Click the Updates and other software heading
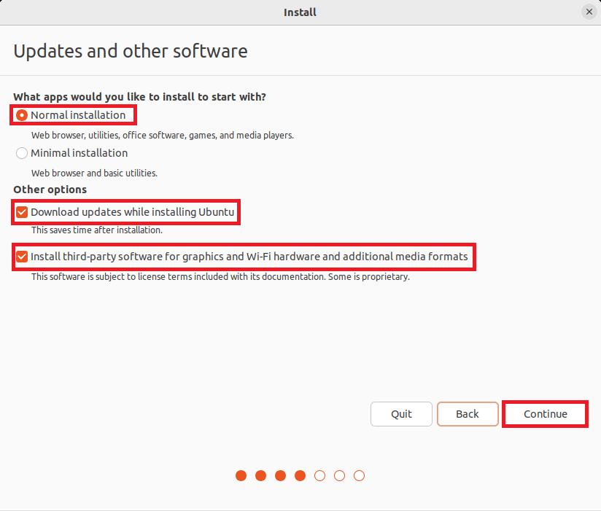The width and height of the screenshot is (601, 511). (131, 52)
